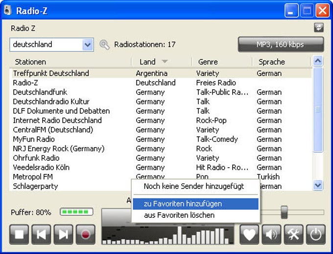Click the stop playback button
This screenshot has width=333, height=254.
[19, 234]
